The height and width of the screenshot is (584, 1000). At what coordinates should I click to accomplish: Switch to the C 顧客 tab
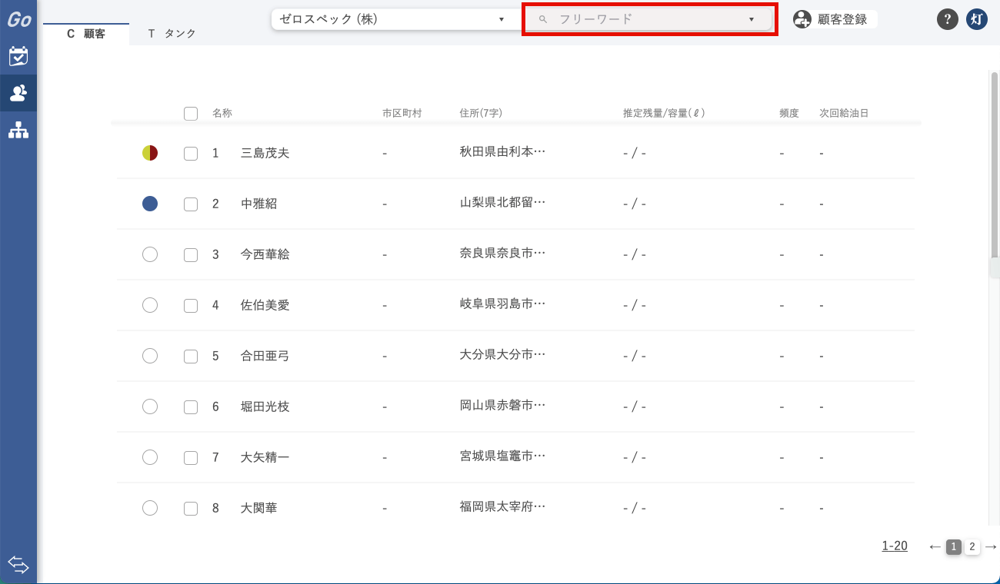pos(86,34)
